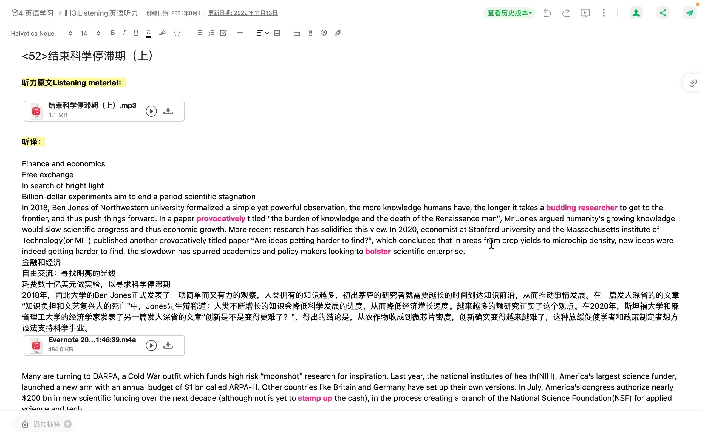The width and height of the screenshot is (702, 438).
Task: Undo the last edit
Action: [x=547, y=13]
